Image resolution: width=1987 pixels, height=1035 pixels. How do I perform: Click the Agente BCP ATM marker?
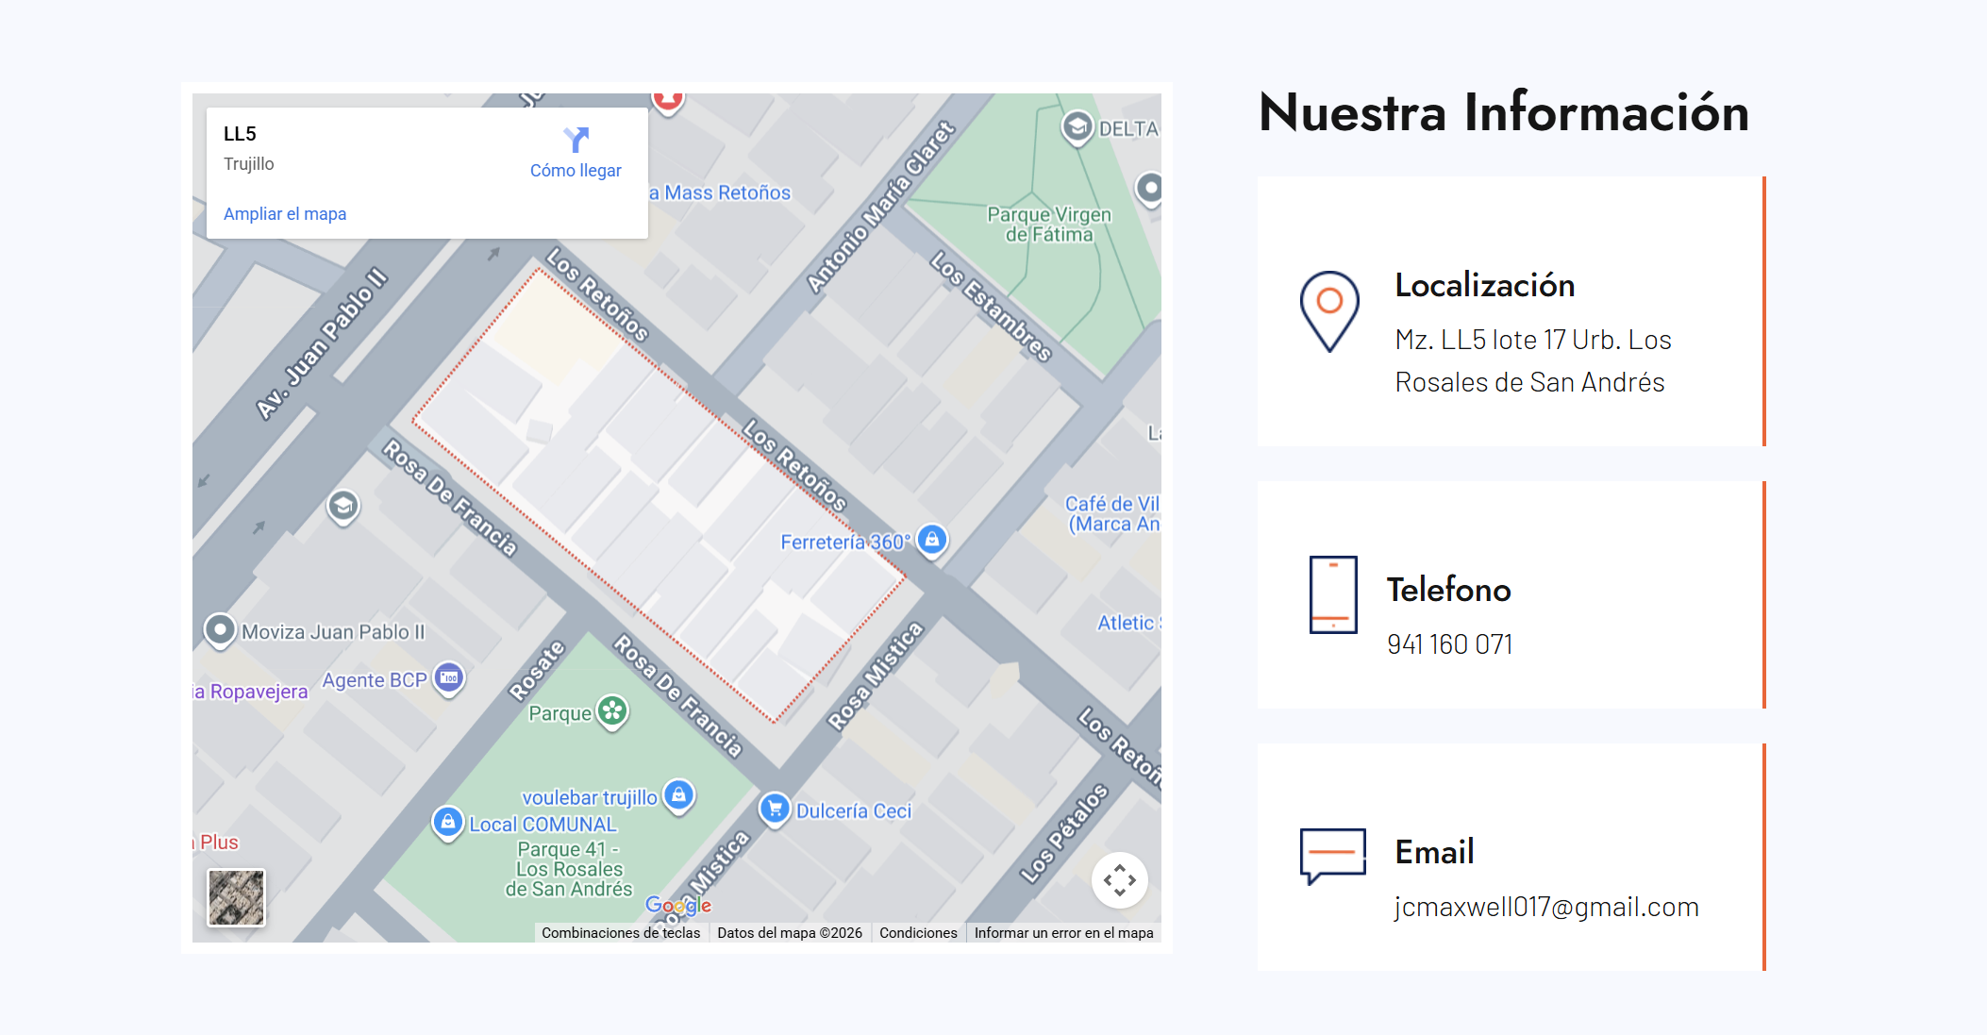[x=449, y=677]
